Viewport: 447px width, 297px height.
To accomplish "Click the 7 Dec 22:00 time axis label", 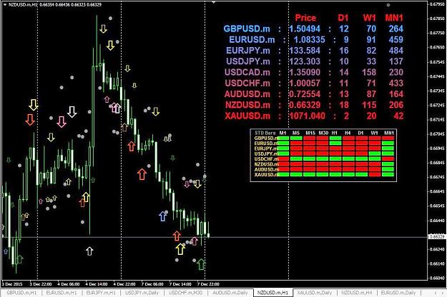I will (x=208, y=284).
